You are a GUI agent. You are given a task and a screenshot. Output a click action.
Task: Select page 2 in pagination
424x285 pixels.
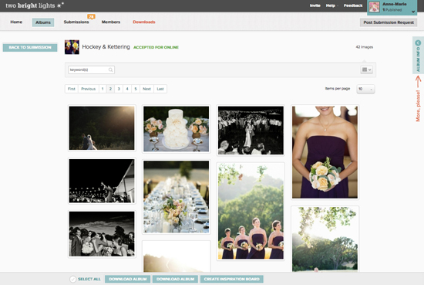[x=110, y=89]
